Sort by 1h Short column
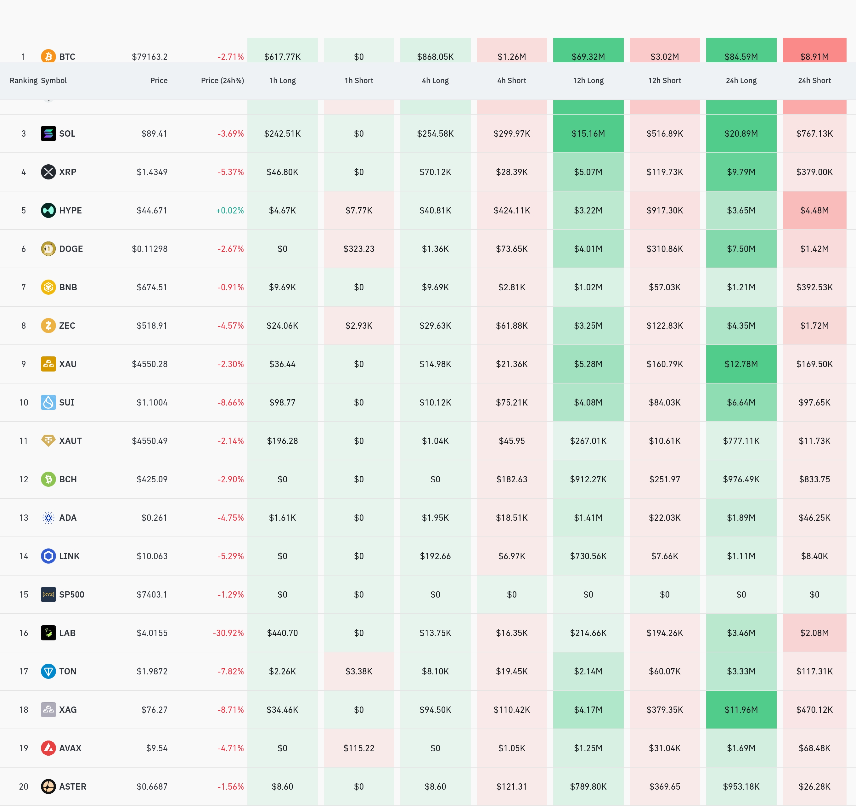The width and height of the screenshot is (856, 806). point(359,81)
